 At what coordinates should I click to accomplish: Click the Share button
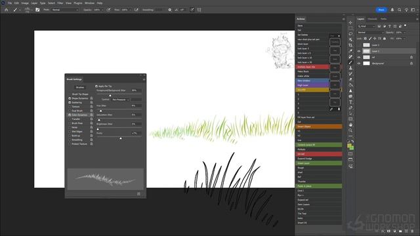[x=381, y=10]
